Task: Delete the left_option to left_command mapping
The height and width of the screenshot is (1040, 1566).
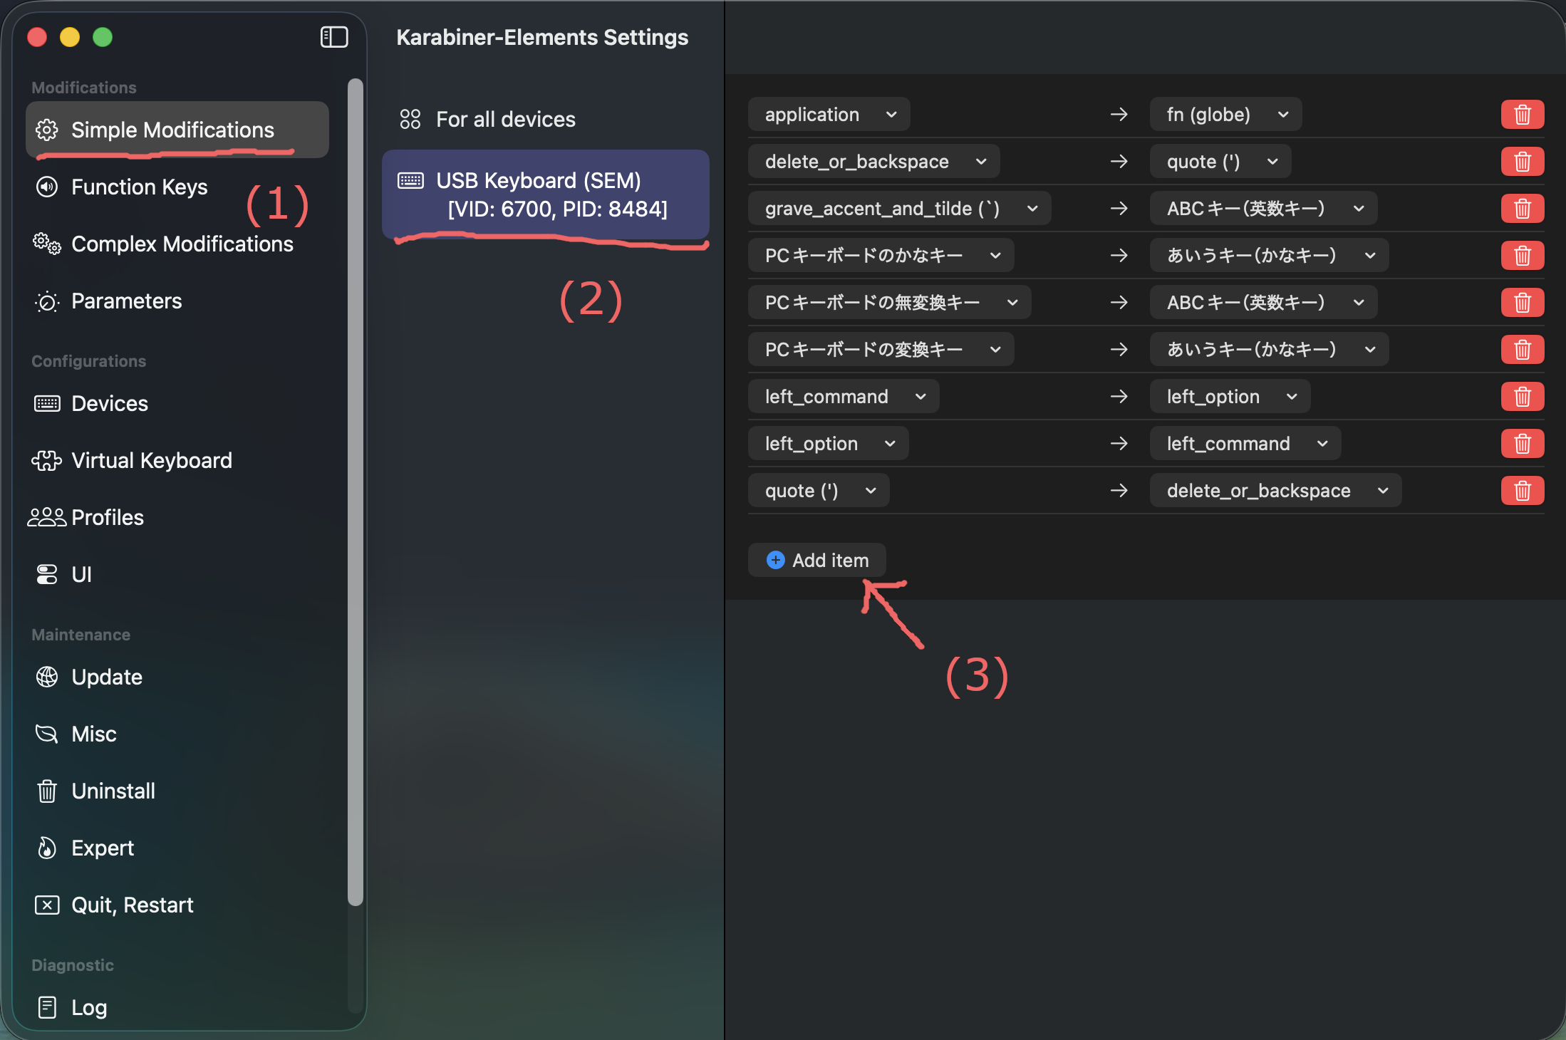Action: point(1523,444)
